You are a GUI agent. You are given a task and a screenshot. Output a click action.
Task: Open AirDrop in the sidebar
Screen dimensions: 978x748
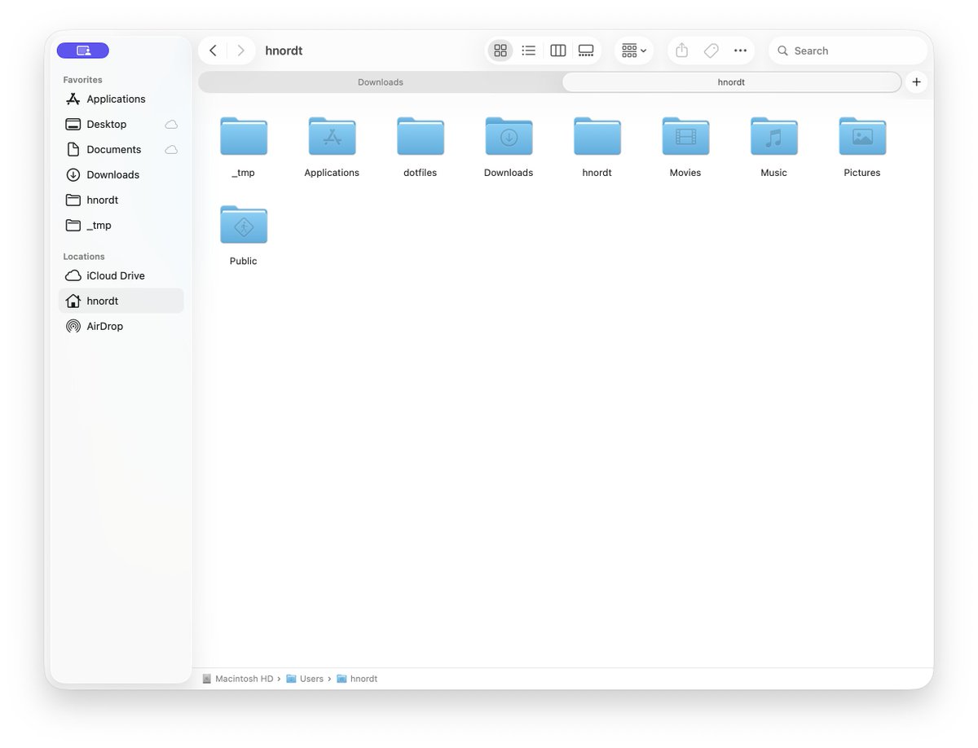[121, 326]
